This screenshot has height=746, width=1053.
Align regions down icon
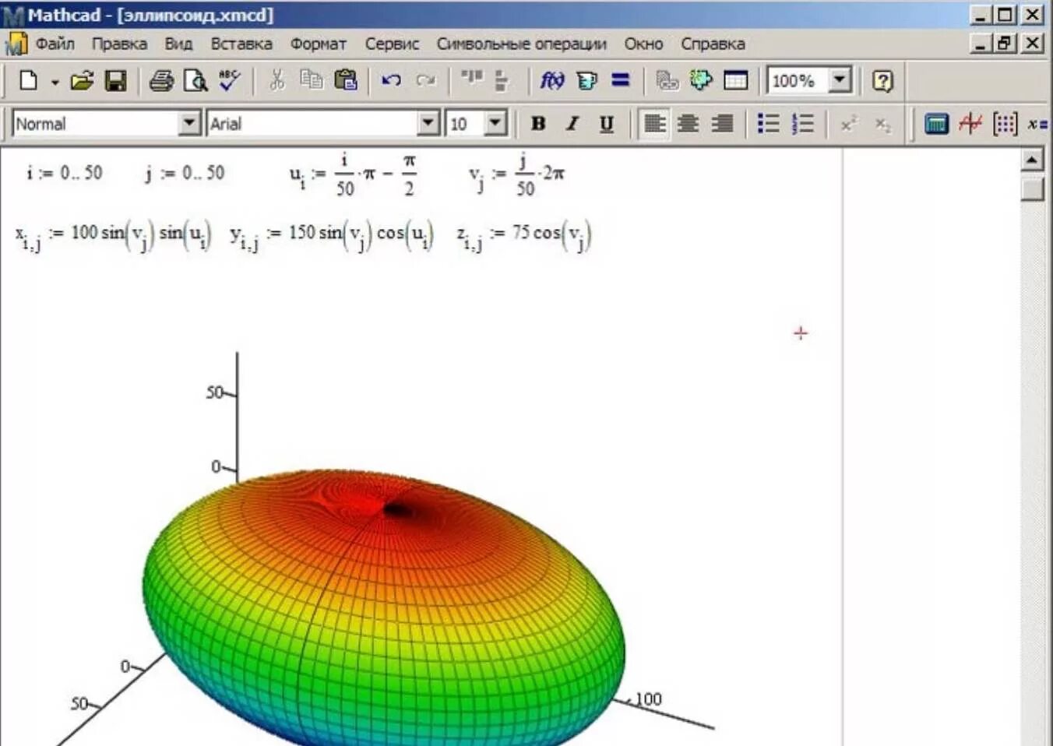pos(502,81)
